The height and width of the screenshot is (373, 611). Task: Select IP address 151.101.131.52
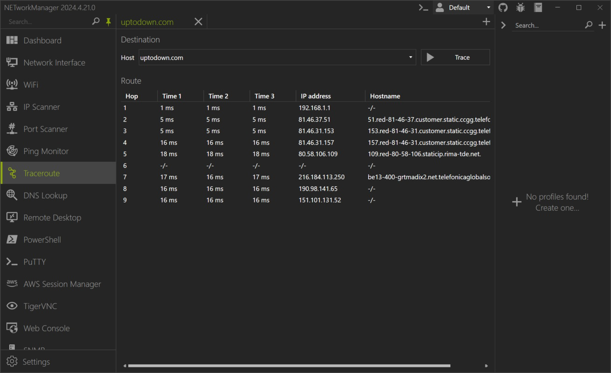tap(320, 200)
